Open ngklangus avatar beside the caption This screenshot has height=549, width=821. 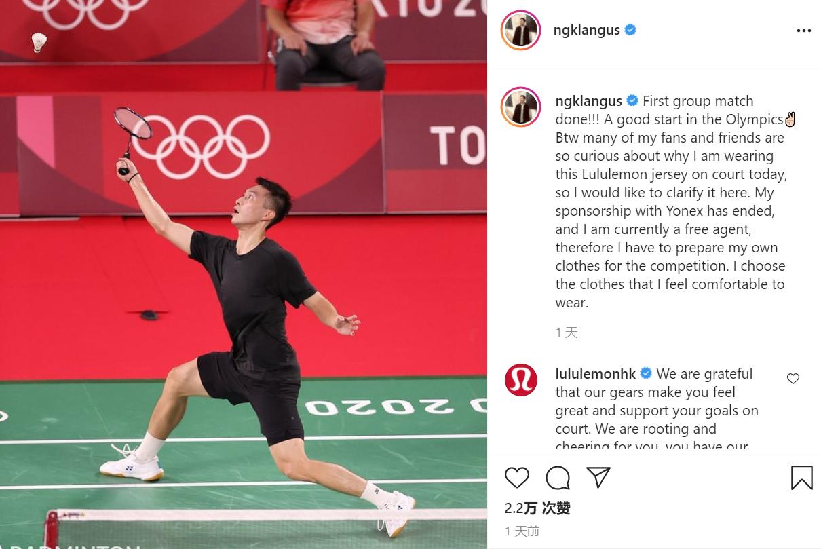point(520,107)
